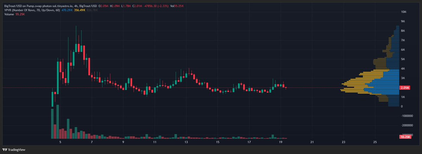Viewport: 422px width, 154px height.
Task: Click date 13 on the time axis
Action: click(x=186, y=142)
